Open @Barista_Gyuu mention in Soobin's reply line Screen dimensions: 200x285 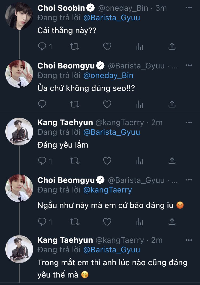coord(111,18)
